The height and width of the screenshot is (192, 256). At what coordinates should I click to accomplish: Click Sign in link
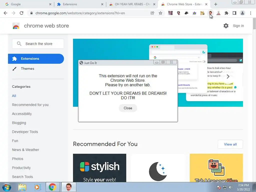point(238,26)
